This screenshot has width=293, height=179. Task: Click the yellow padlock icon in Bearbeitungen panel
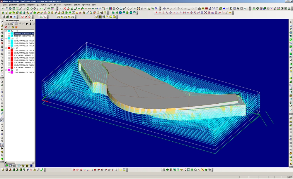click(13, 27)
